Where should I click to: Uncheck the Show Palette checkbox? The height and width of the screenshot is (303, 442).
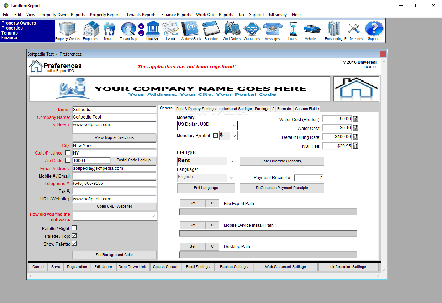(74, 244)
